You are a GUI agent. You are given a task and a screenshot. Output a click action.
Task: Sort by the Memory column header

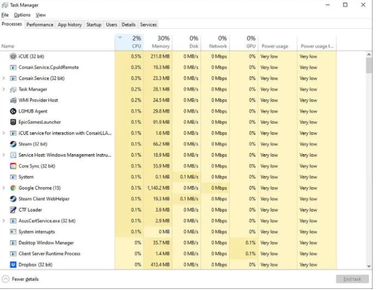[x=158, y=42]
